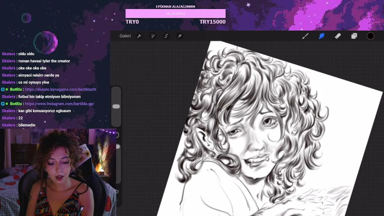Image resolution: width=384 pixels, height=216 pixels.
Task: Click the BotRix name beside donate link
Action: (x=16, y=89)
